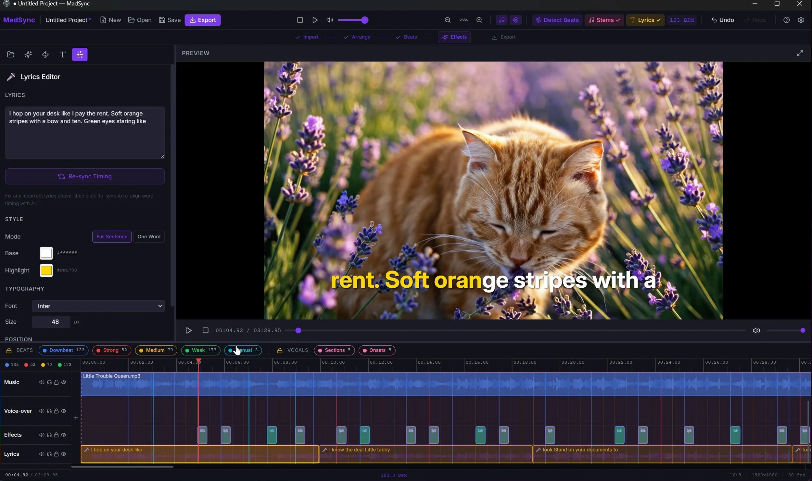
Task: Open the Lyrics dropdown in top toolbar
Action: click(645, 20)
